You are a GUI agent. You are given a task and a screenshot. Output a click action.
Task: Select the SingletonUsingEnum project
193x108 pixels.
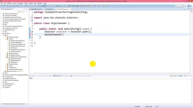tap(10, 79)
